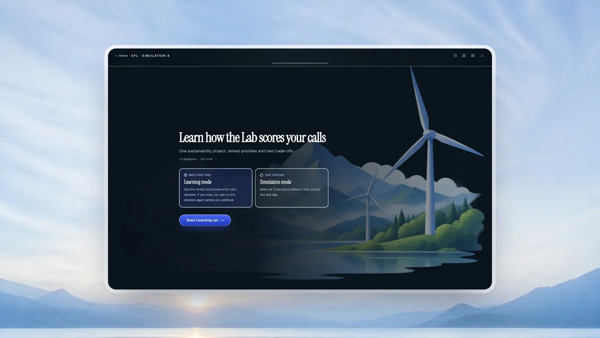Click the 'No timer' label
Image resolution: width=600 pixels, height=338 pixels.
[x=207, y=159]
